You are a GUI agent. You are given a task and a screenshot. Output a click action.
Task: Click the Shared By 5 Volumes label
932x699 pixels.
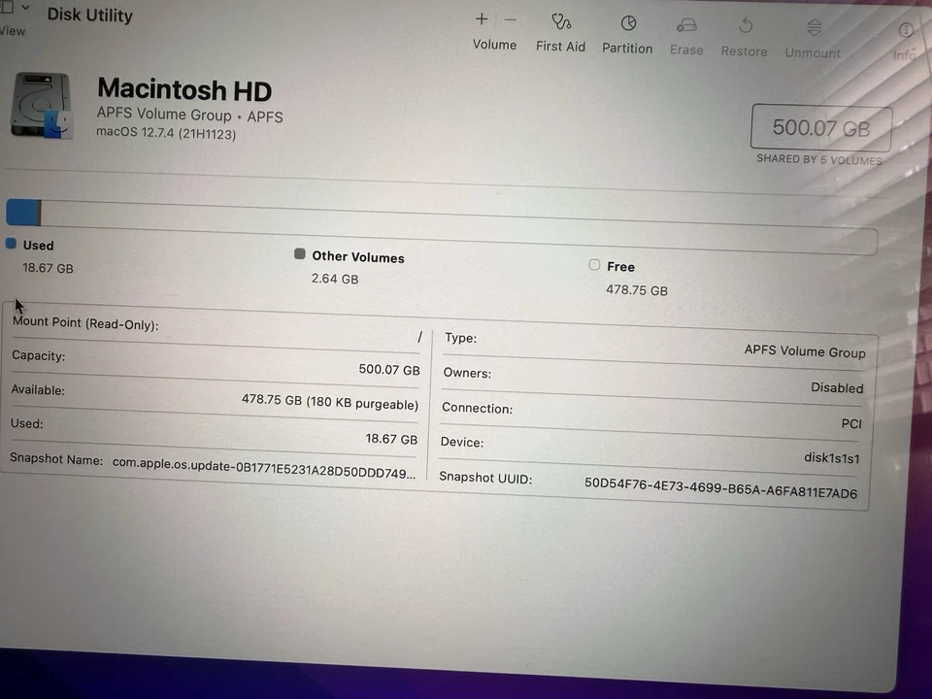819,158
